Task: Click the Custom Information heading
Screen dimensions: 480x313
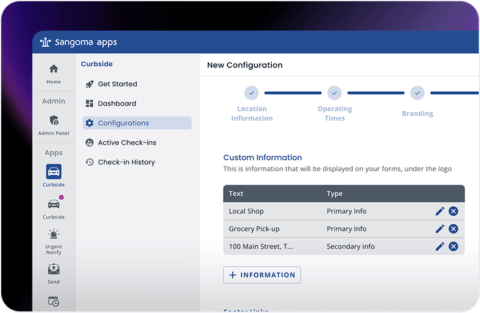Action: 262,157
